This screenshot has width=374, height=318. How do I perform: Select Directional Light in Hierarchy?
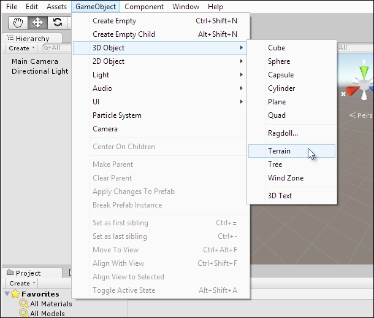point(40,71)
